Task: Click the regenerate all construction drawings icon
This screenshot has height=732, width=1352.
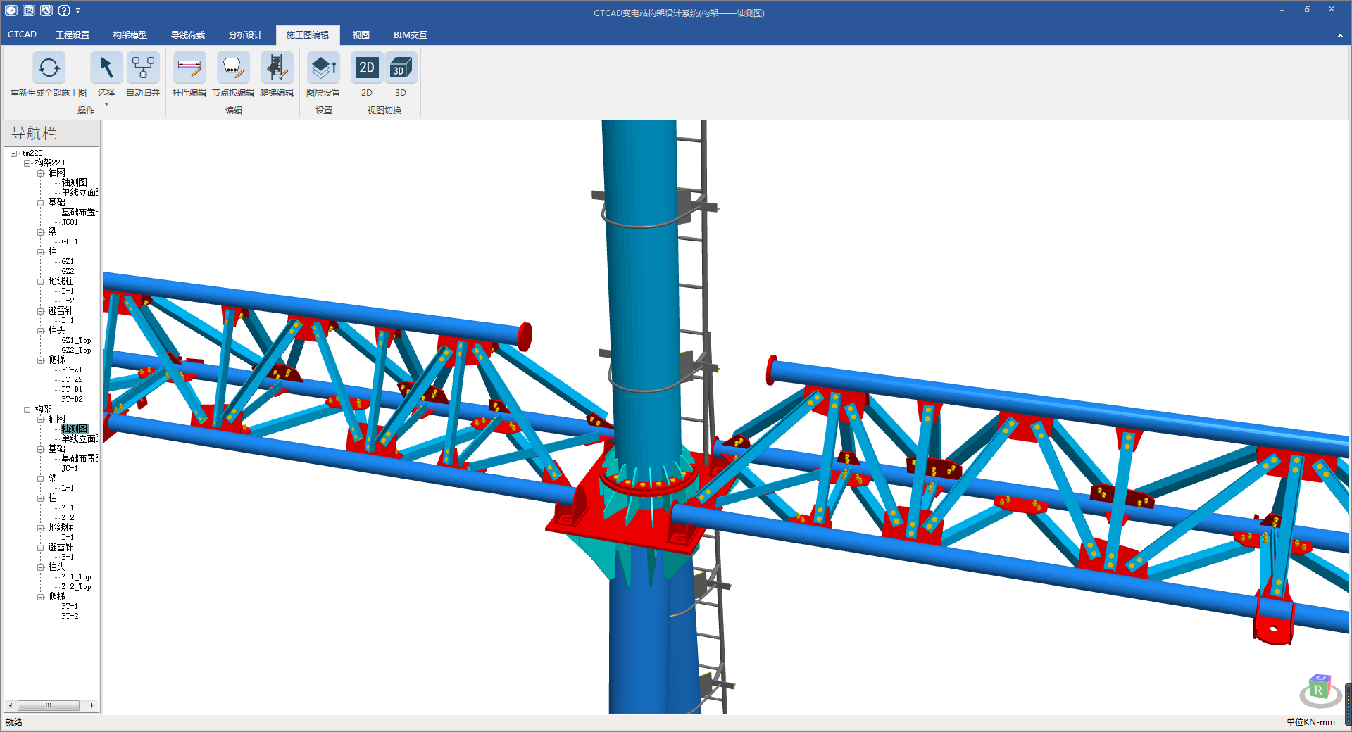Action: [49, 68]
